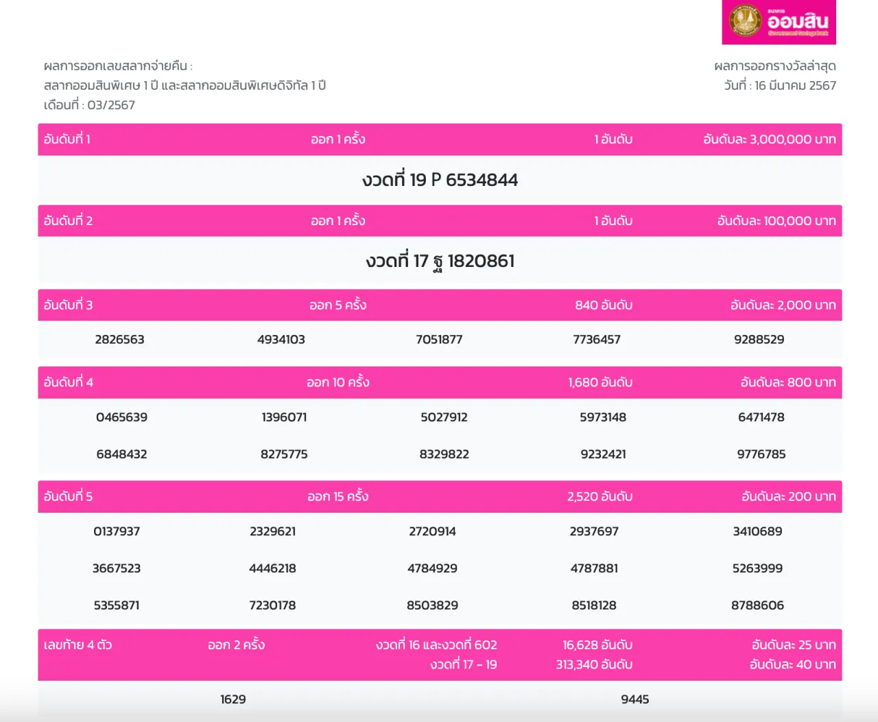Click third prize number 2826563
This screenshot has width=878, height=722.
coord(119,340)
